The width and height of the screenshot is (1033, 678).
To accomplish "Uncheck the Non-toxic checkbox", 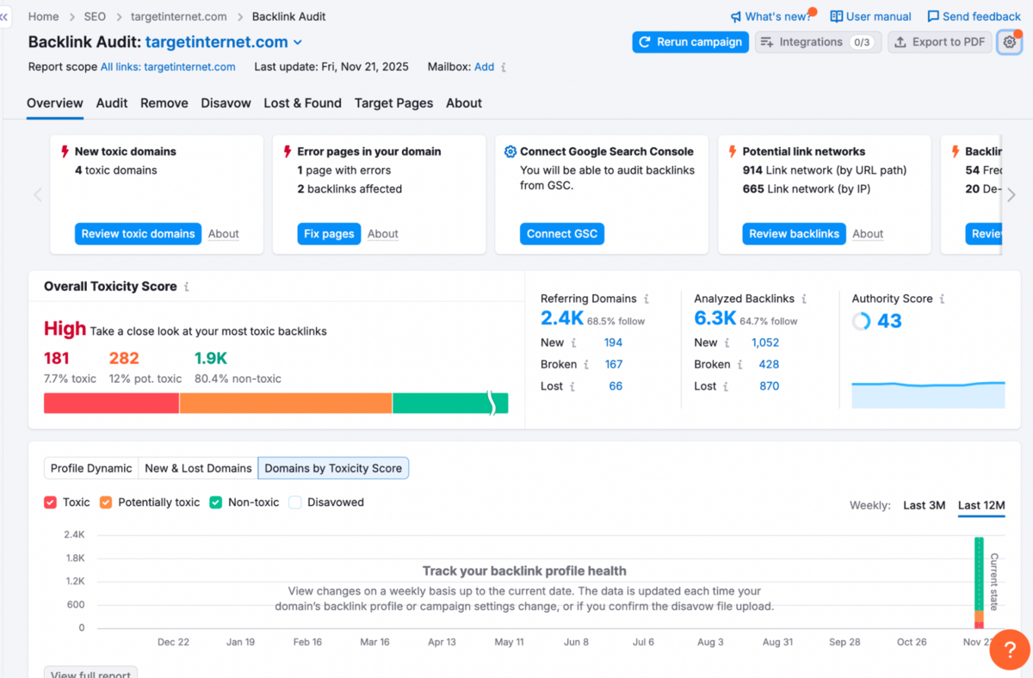I will pos(216,502).
